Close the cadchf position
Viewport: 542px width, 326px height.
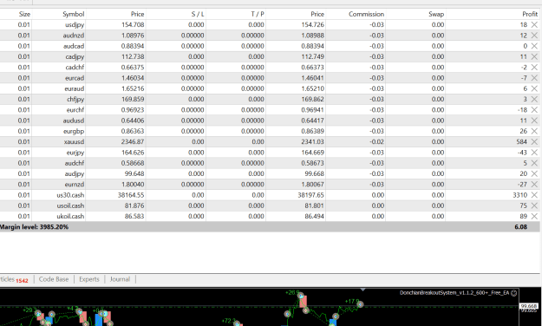(x=534, y=68)
